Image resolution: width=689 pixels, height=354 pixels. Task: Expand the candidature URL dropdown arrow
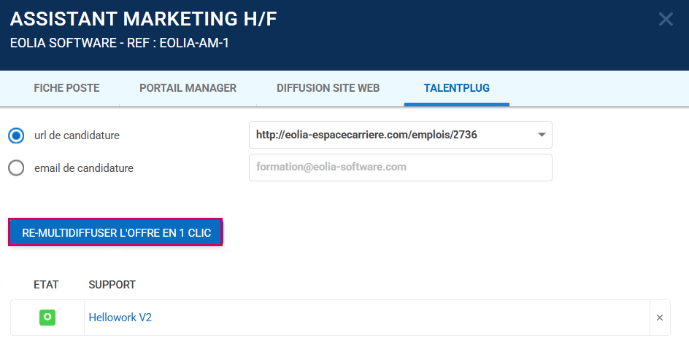(541, 135)
